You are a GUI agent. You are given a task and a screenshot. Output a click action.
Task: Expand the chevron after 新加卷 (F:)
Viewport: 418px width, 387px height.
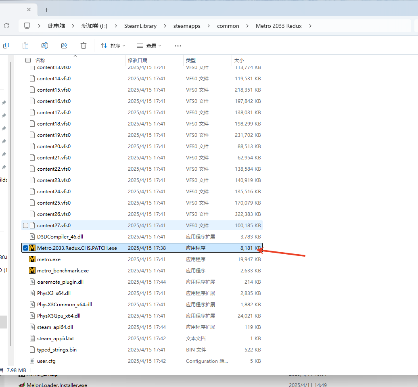pos(116,26)
